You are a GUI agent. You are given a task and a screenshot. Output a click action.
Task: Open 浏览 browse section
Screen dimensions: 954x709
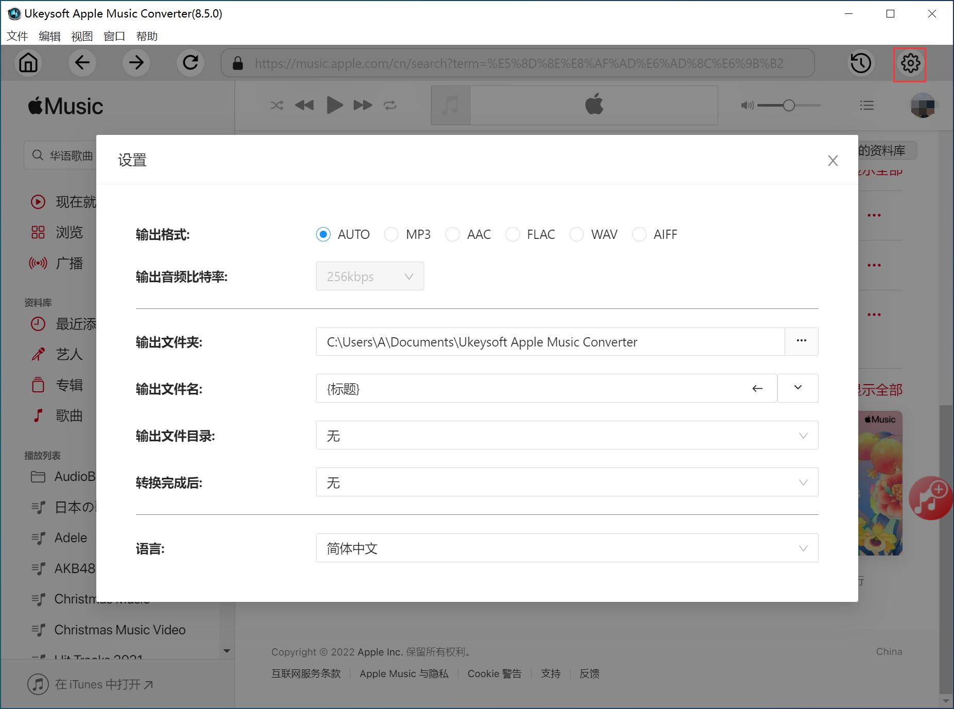[x=57, y=233]
